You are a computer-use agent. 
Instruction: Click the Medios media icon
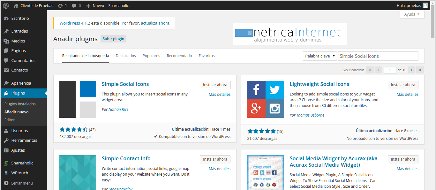(x=6, y=41)
